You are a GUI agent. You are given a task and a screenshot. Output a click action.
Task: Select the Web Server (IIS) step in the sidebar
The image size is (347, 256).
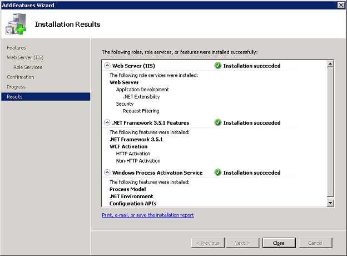click(25, 57)
